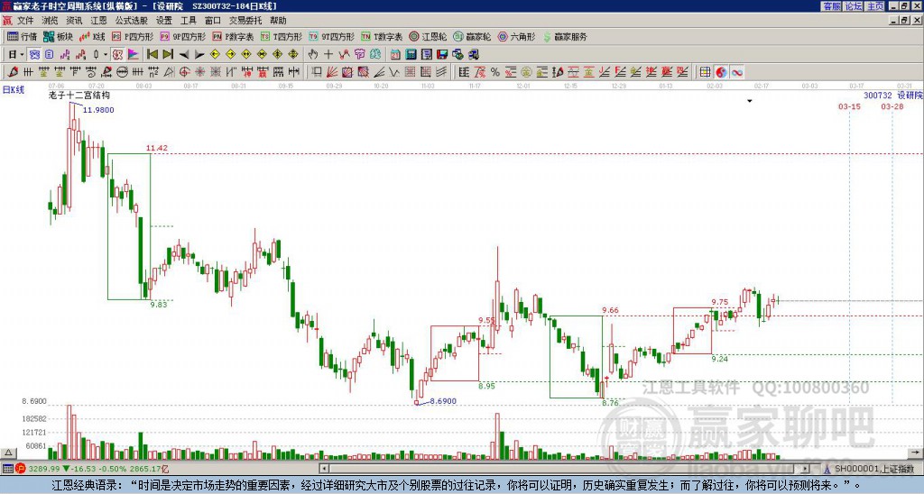Open the P数字表 tool
This screenshot has height=494, width=924.
pyautogui.click(x=234, y=36)
